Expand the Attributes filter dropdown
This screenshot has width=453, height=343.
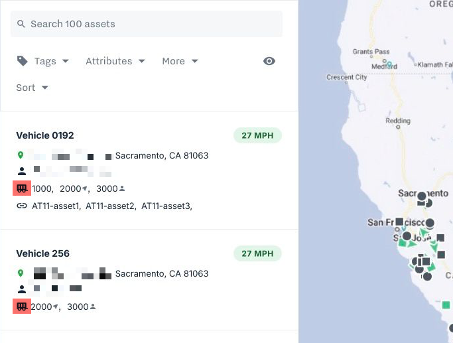pos(115,61)
